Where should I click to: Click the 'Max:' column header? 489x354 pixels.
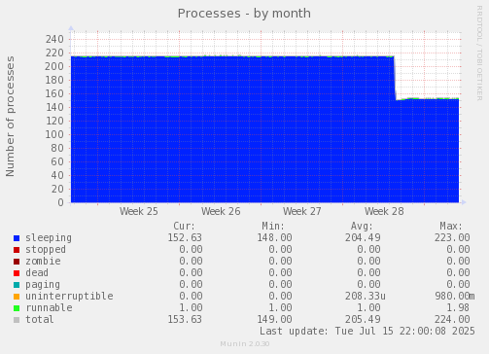pyautogui.click(x=451, y=226)
